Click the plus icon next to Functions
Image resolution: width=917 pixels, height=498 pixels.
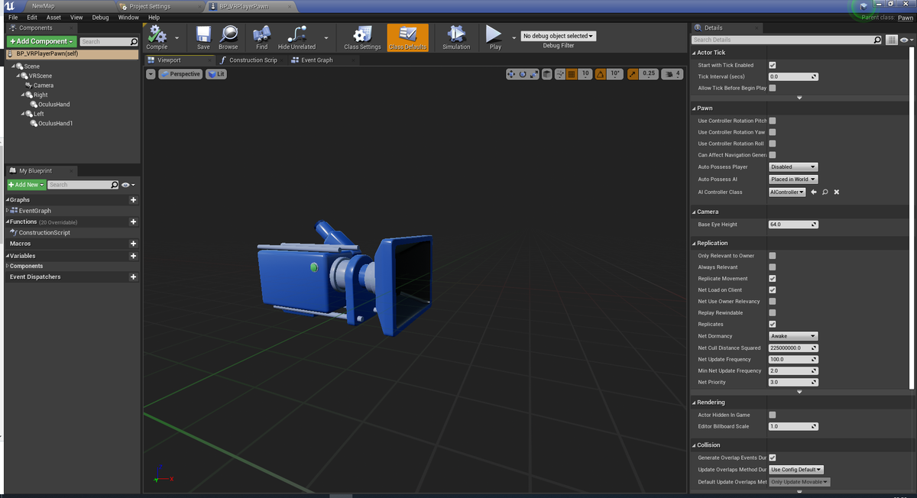click(x=134, y=222)
